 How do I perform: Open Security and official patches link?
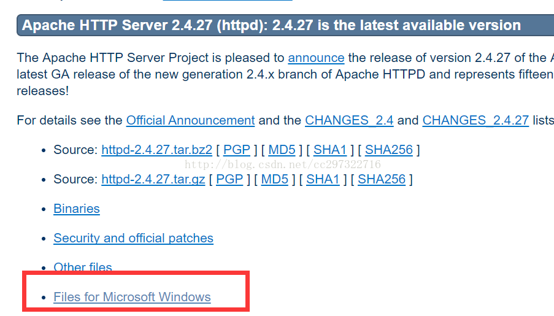[134, 238]
